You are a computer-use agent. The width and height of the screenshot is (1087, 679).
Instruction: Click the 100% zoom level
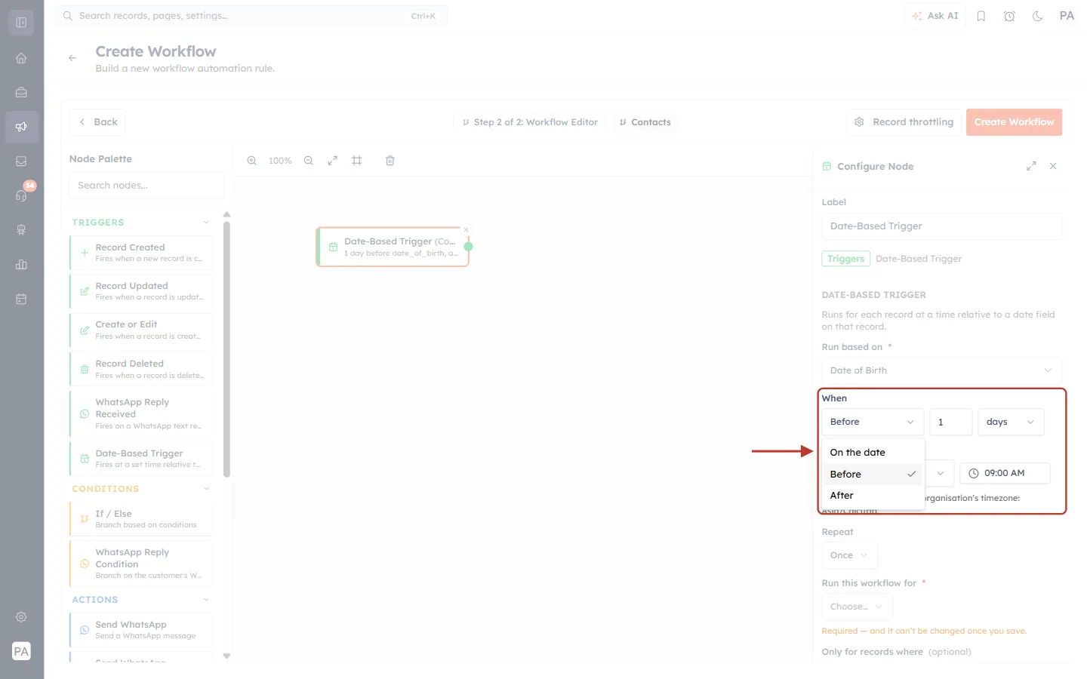coord(280,161)
